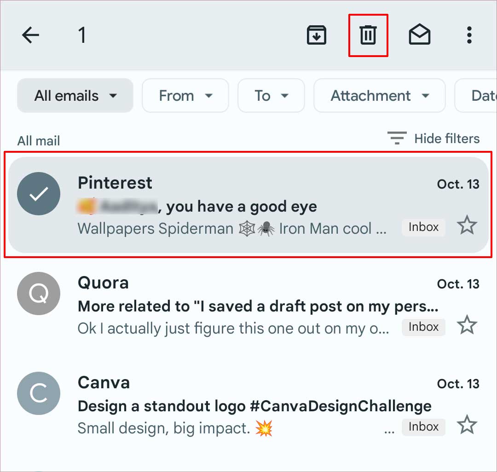Go back with the arrow icon
497x472 pixels.
coord(30,35)
